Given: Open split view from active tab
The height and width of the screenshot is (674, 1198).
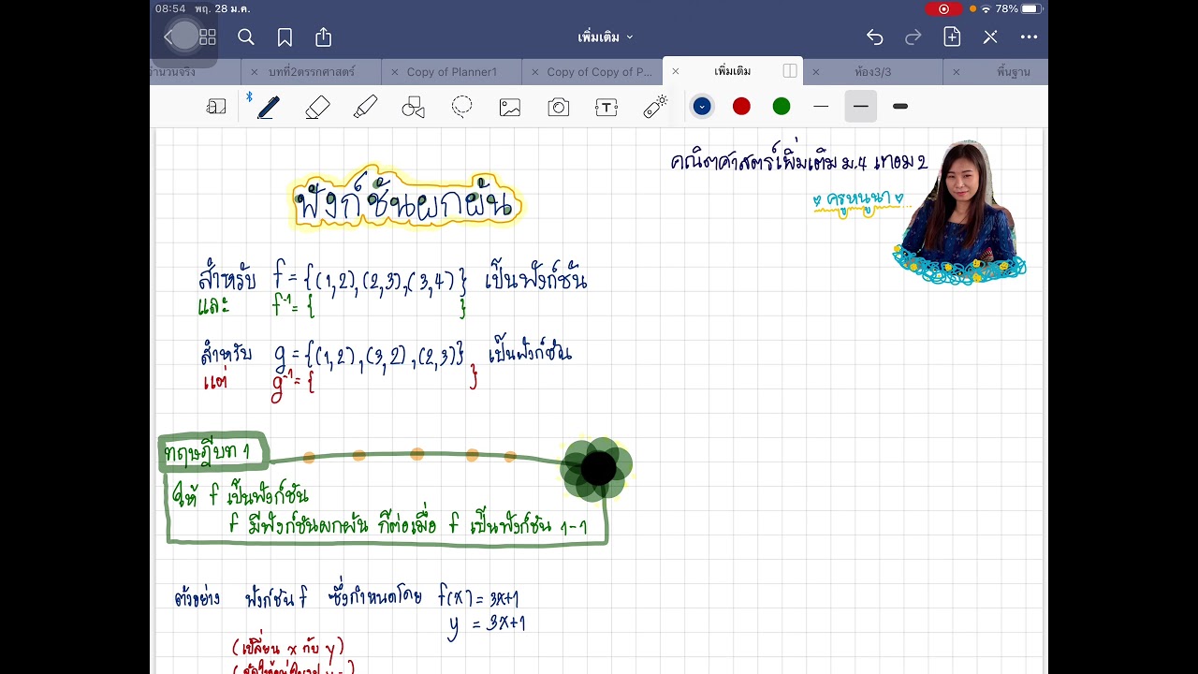Looking at the screenshot, I should (790, 71).
